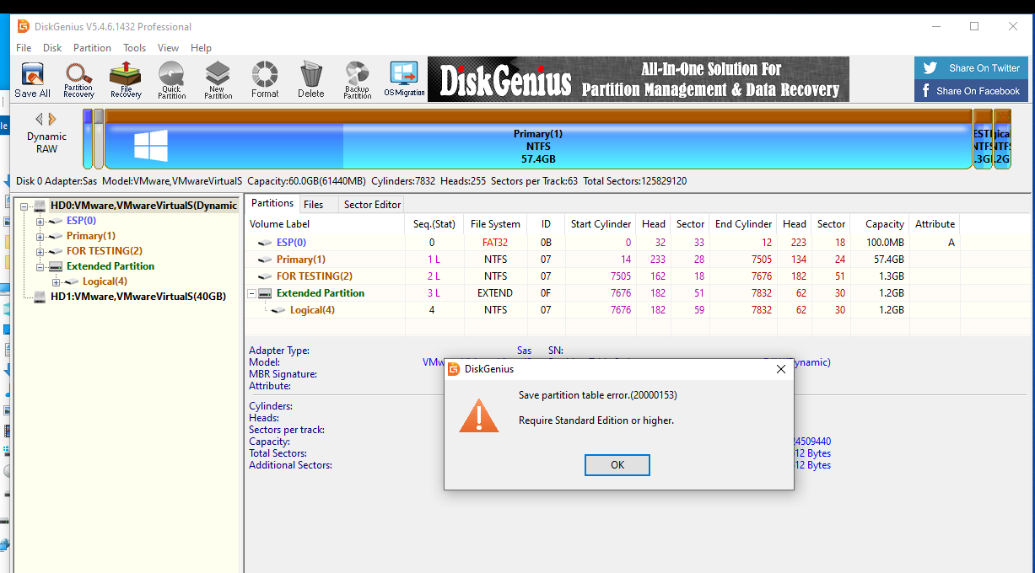Switch to the Files tab

313,204
